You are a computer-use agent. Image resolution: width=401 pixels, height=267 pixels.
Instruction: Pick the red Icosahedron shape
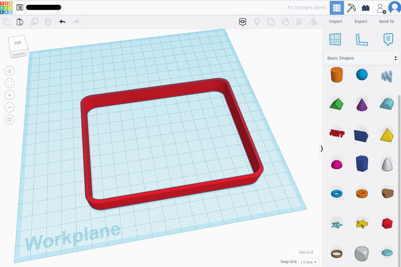point(387,224)
